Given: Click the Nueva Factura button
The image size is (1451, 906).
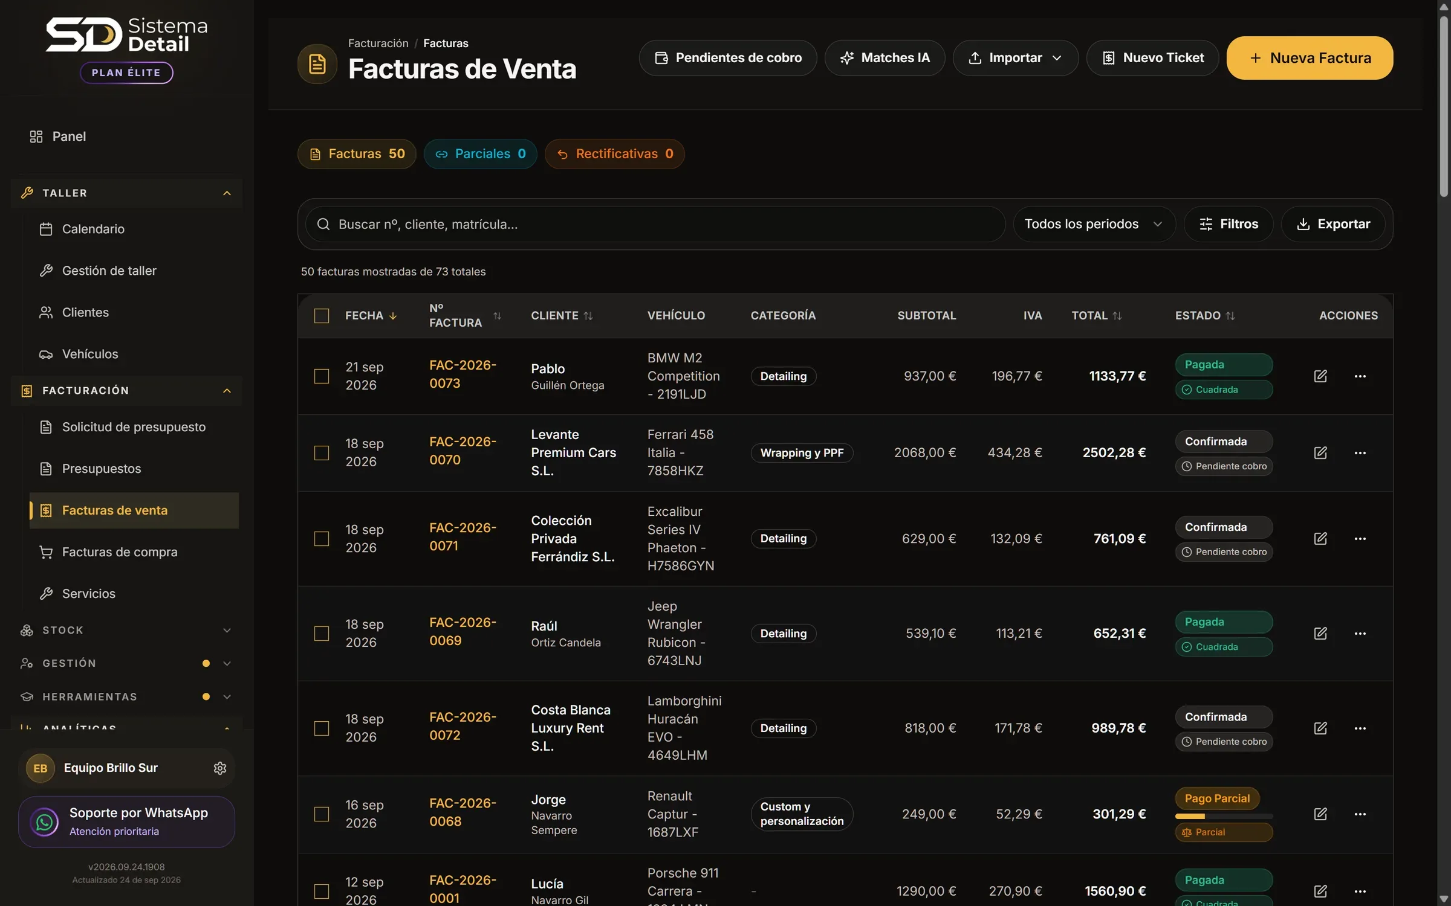Looking at the screenshot, I should (1310, 58).
